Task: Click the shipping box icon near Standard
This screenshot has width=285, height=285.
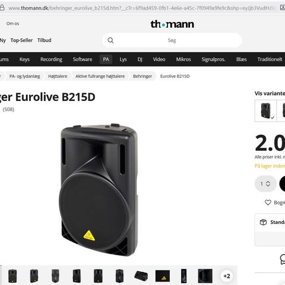Action: [263, 222]
